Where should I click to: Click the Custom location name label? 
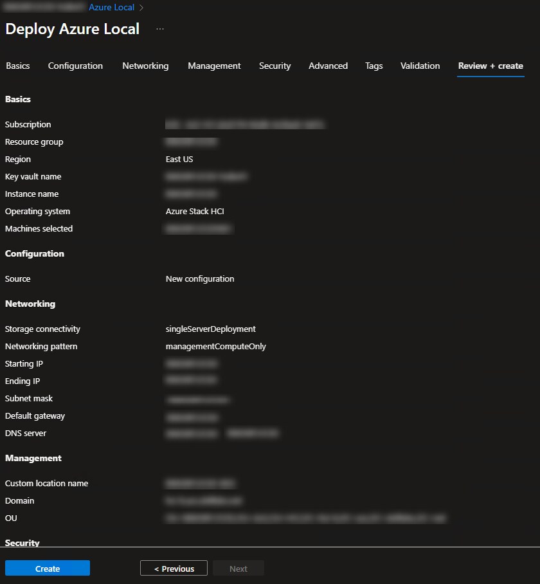click(x=46, y=484)
